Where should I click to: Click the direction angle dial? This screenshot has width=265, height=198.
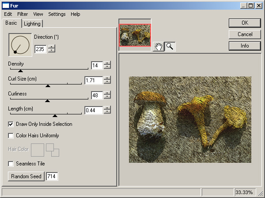click(x=20, y=45)
